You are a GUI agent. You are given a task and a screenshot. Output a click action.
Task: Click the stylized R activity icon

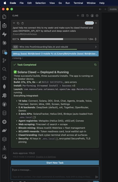[4, 95]
